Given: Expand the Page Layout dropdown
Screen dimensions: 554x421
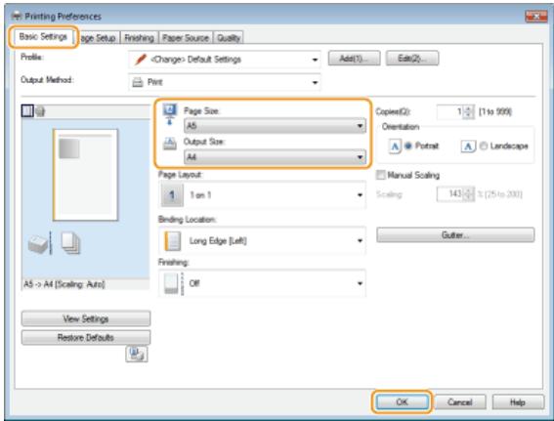Looking at the screenshot, I should coord(262,194).
